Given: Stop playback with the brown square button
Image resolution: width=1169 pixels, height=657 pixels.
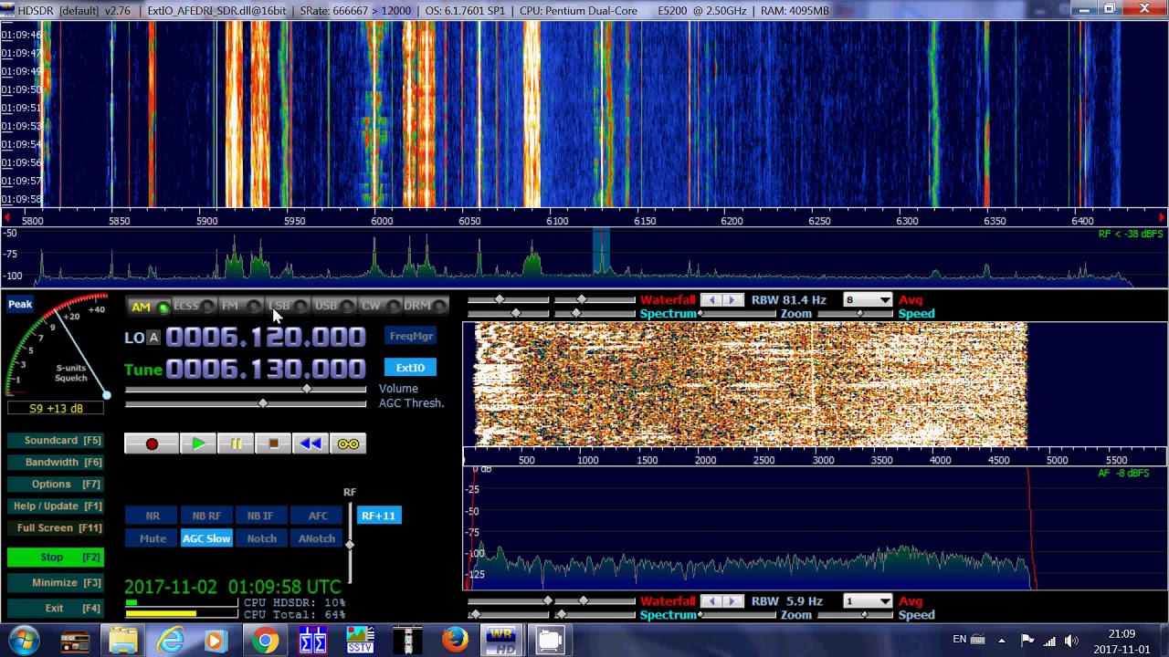Looking at the screenshot, I should pyautogui.click(x=273, y=443).
